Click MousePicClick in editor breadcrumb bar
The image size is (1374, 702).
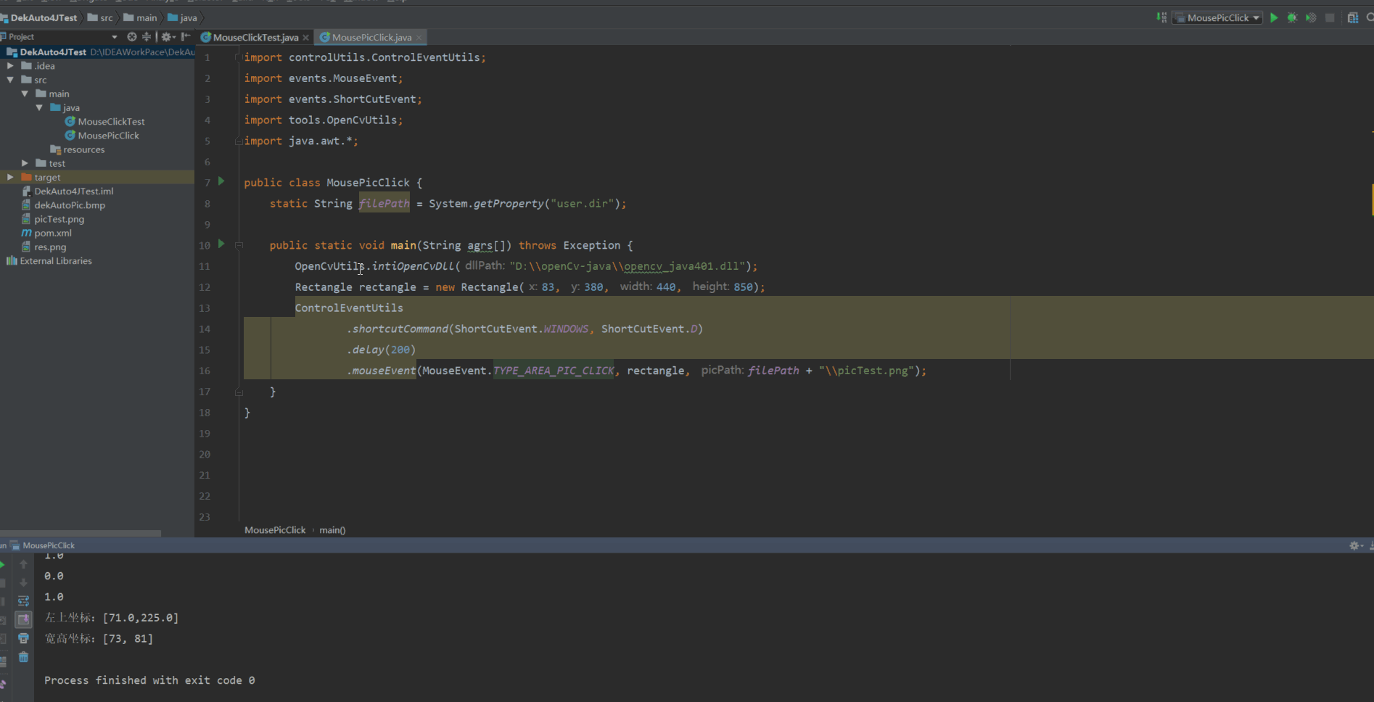pyautogui.click(x=275, y=530)
